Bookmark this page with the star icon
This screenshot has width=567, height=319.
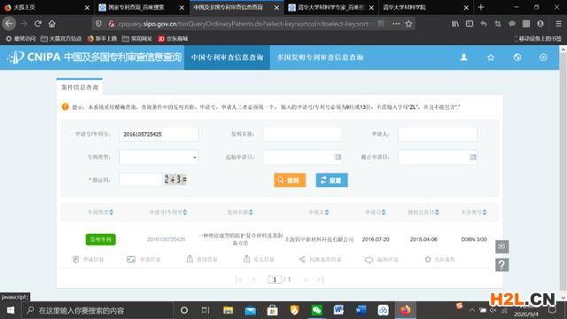click(408, 24)
